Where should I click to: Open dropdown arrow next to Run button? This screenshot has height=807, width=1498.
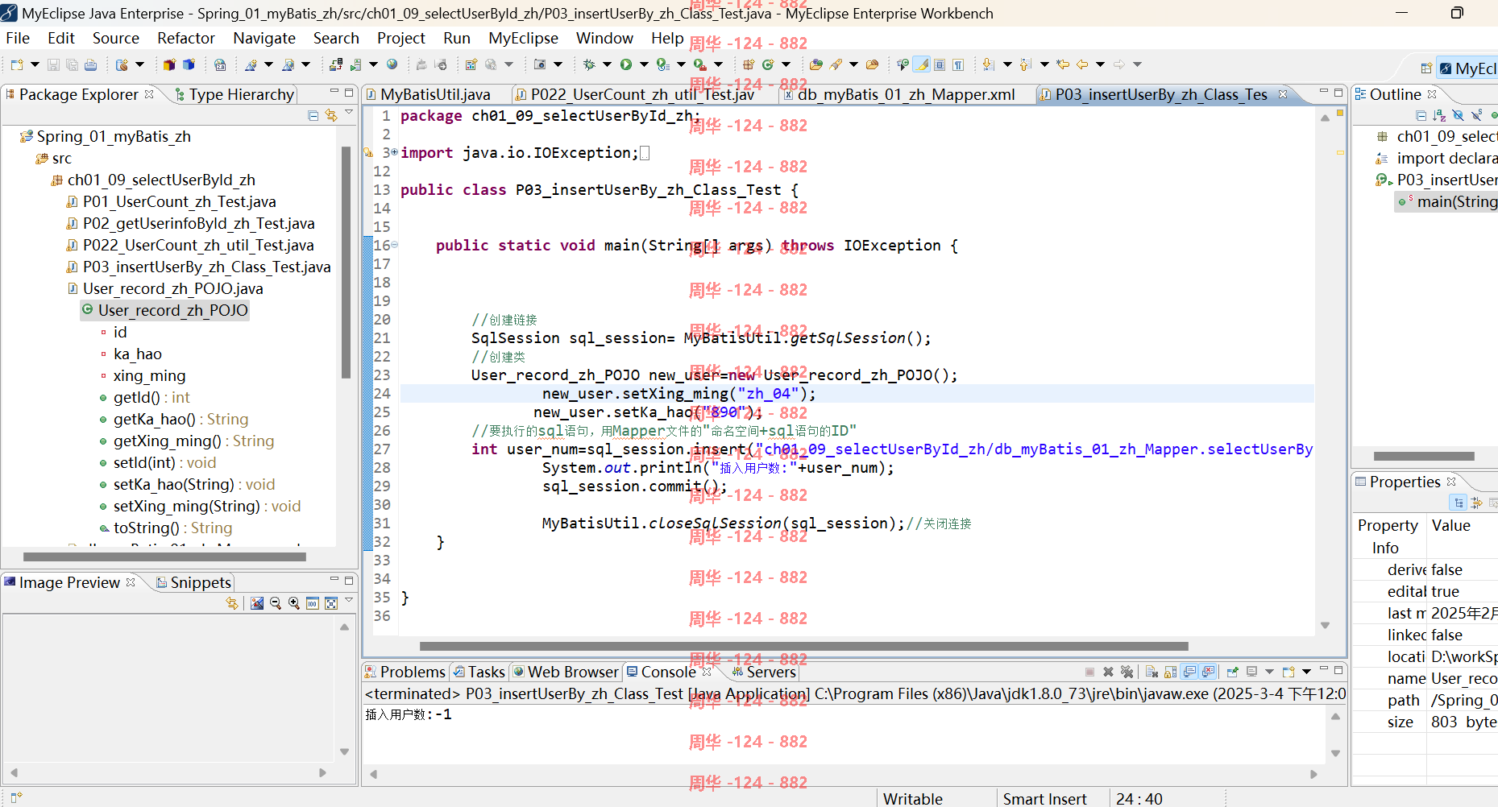(x=643, y=64)
